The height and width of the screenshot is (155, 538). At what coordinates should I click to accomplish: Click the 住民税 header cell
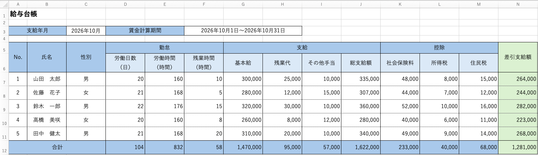click(x=479, y=63)
